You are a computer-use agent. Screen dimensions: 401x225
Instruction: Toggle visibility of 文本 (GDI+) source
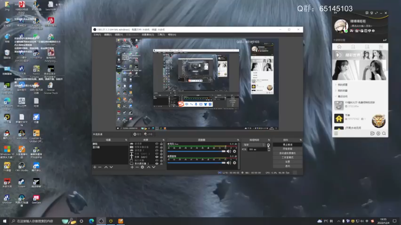tap(157, 157)
